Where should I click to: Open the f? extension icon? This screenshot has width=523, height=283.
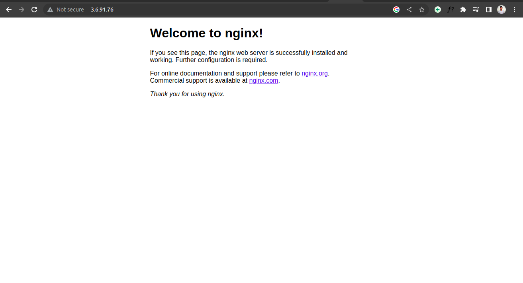click(x=451, y=10)
